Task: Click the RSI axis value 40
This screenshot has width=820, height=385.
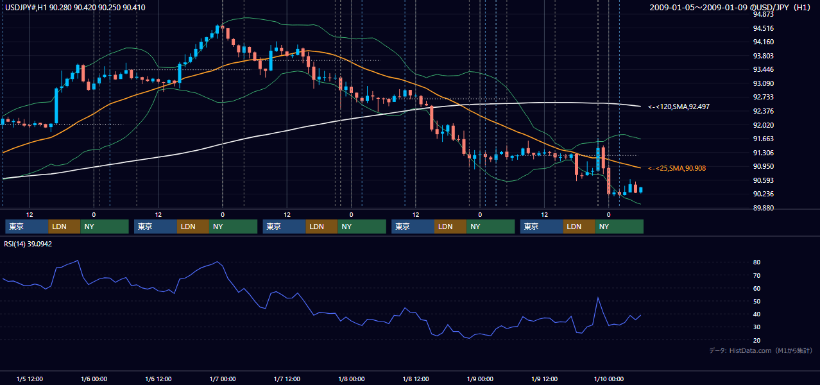Action: click(x=757, y=314)
